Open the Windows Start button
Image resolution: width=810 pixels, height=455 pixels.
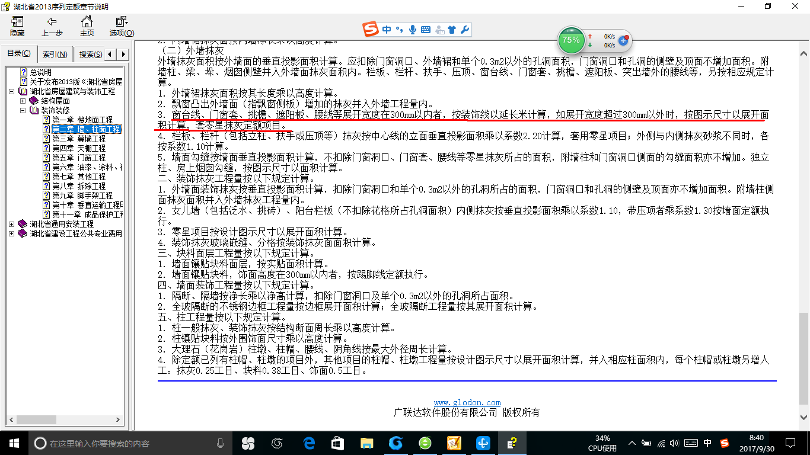pos(14,443)
